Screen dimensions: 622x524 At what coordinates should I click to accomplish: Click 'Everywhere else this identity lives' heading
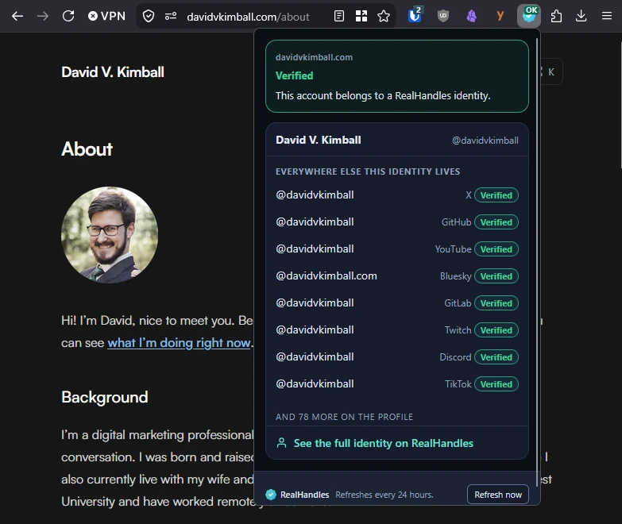click(x=368, y=171)
